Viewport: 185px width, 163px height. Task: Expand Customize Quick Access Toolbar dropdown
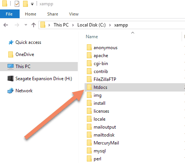[32, 5]
